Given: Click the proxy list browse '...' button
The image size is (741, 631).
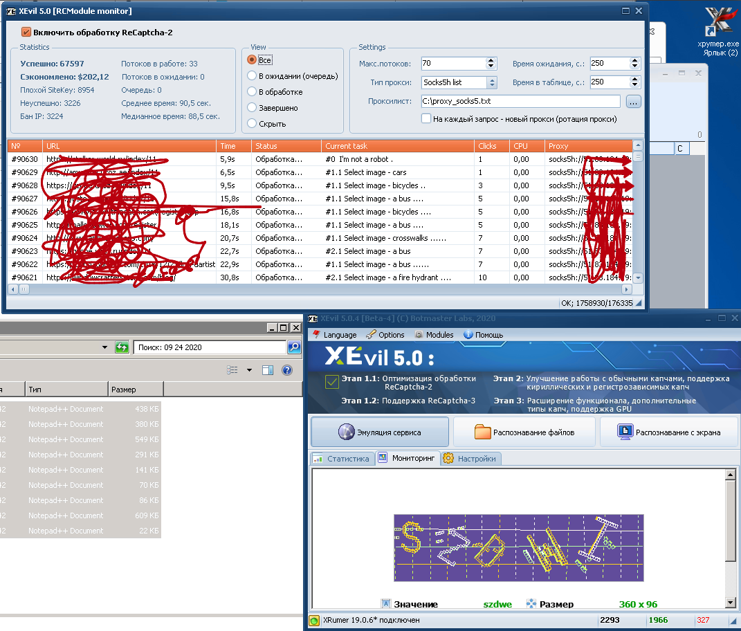Looking at the screenshot, I should point(634,101).
